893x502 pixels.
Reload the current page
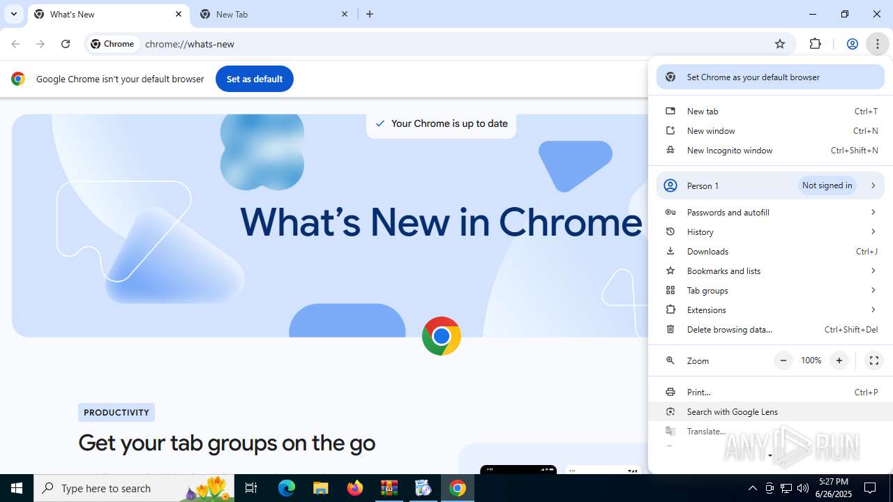[66, 44]
